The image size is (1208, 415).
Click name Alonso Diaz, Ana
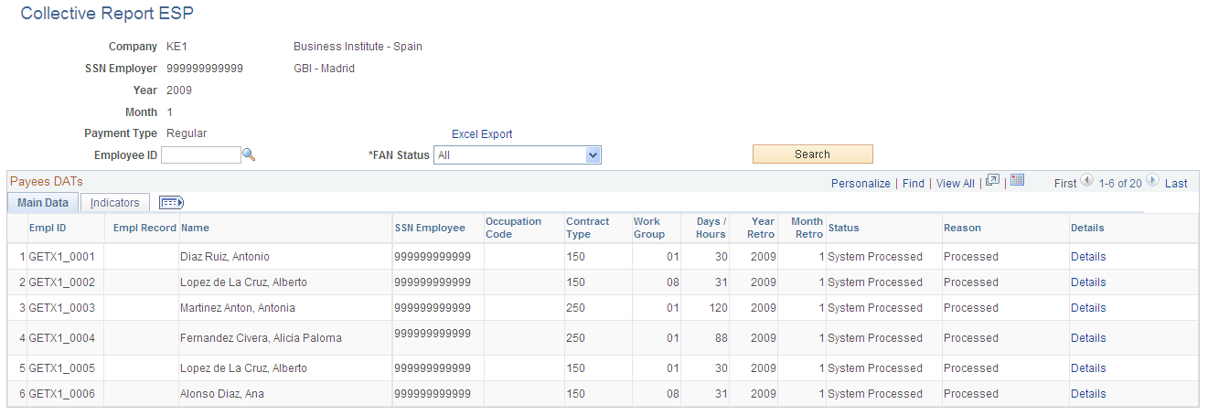click(222, 394)
